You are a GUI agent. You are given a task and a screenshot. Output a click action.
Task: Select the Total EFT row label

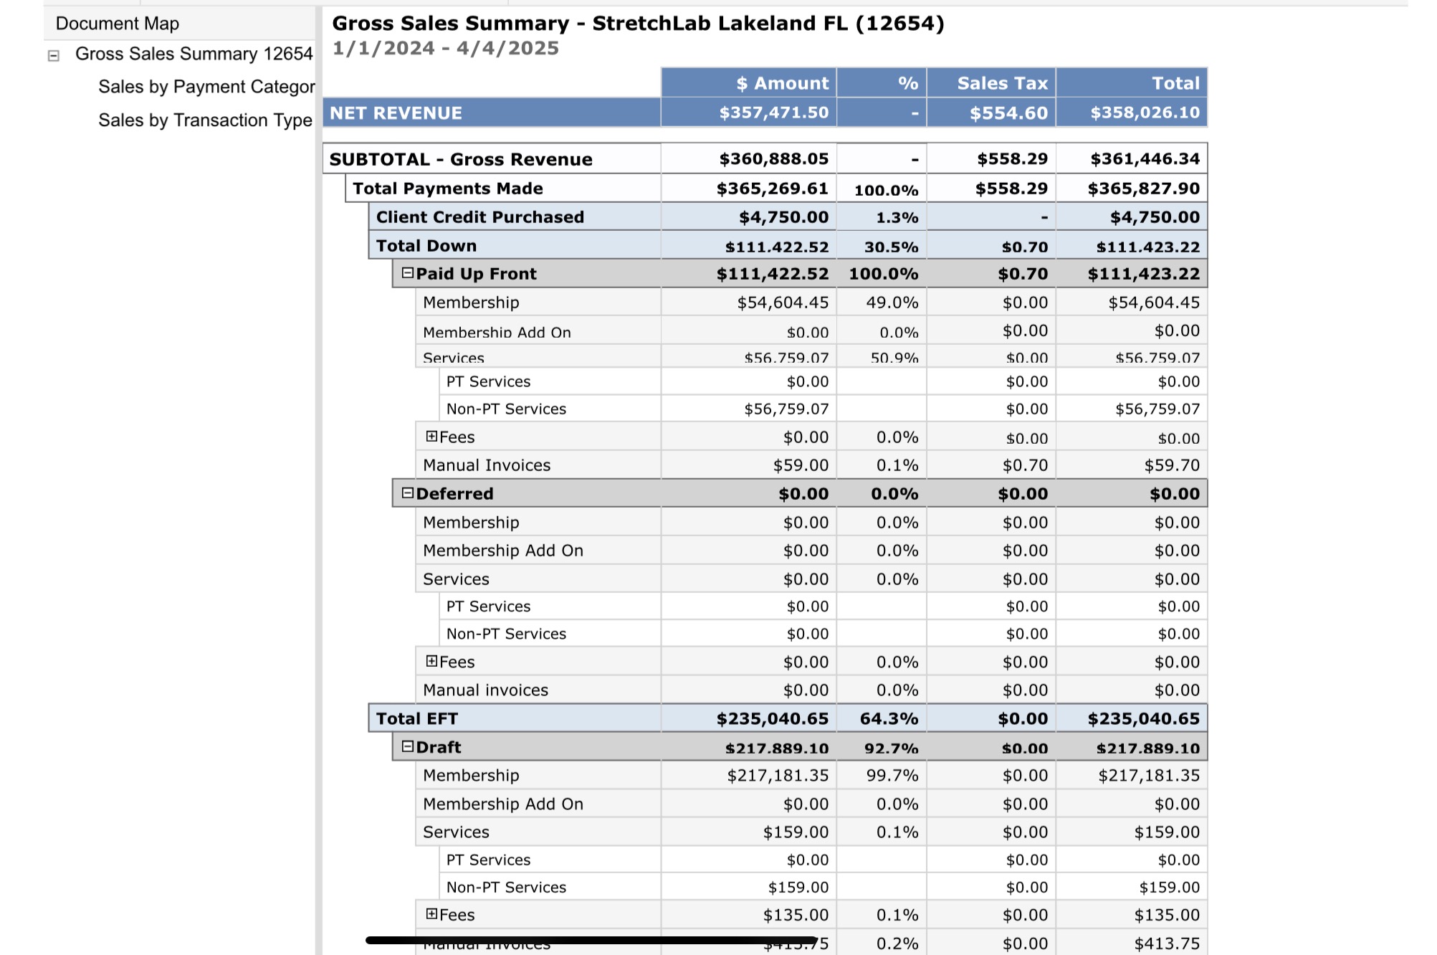(x=417, y=718)
